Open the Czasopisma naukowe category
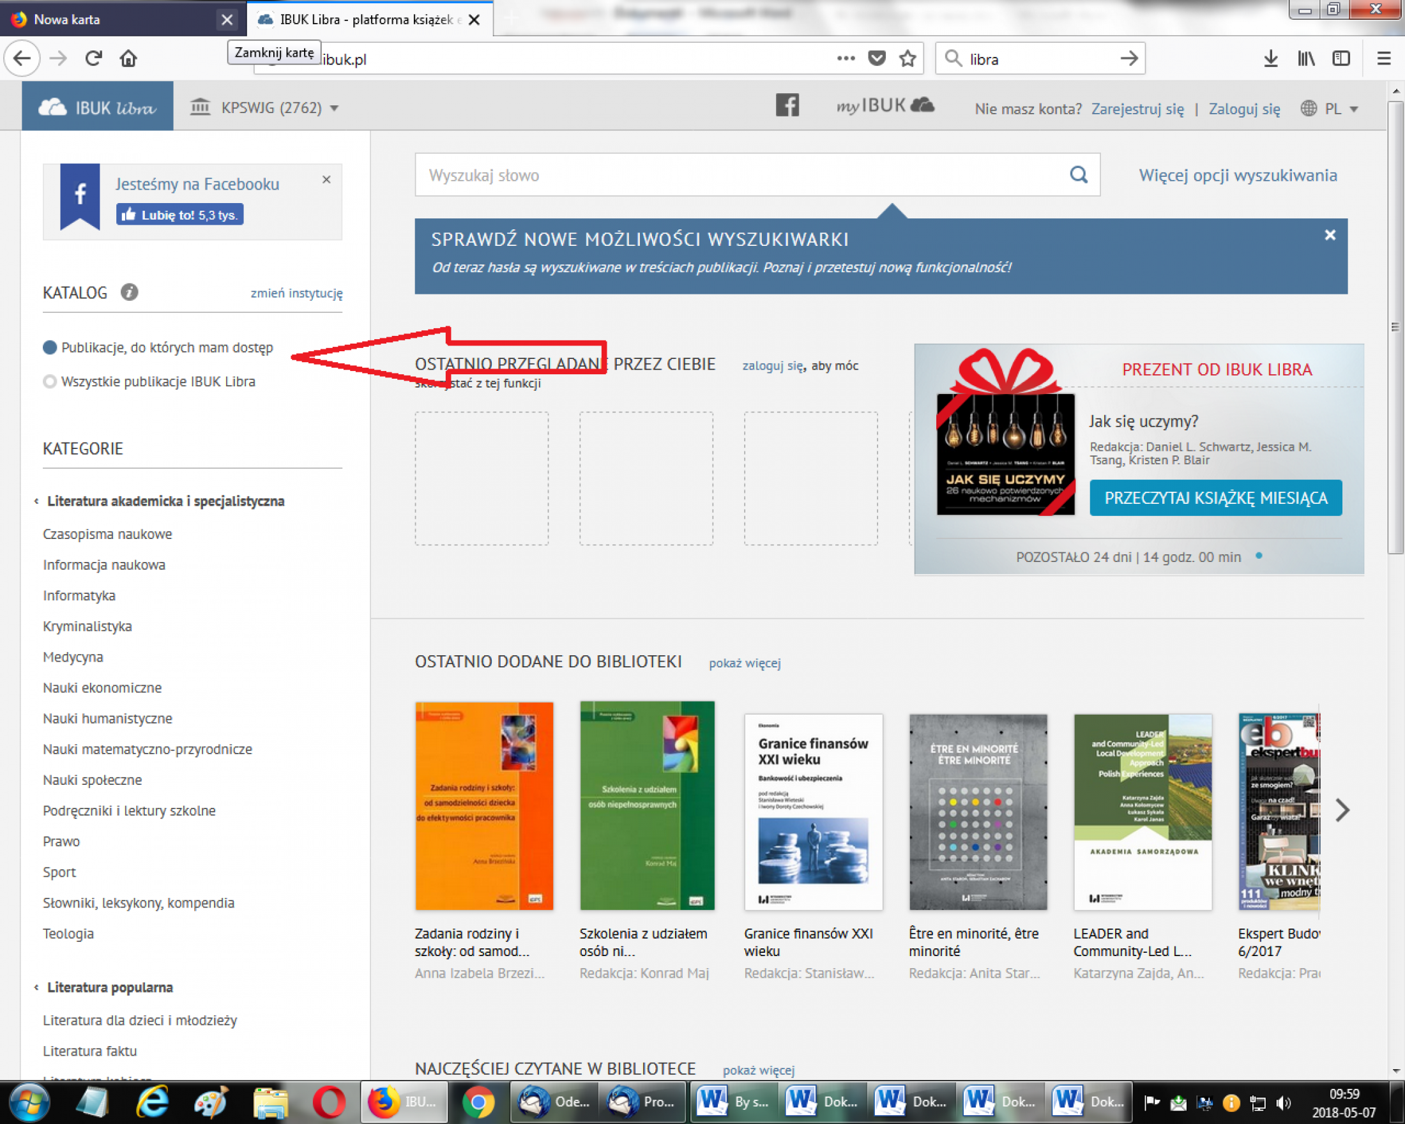This screenshot has height=1124, width=1405. tap(107, 534)
